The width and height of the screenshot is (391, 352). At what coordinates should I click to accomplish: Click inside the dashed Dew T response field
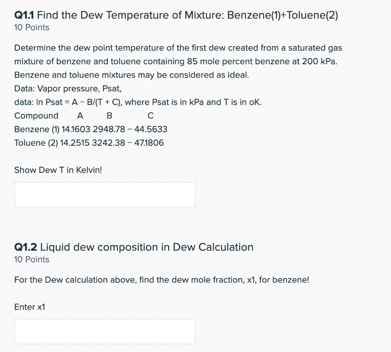pos(105,194)
